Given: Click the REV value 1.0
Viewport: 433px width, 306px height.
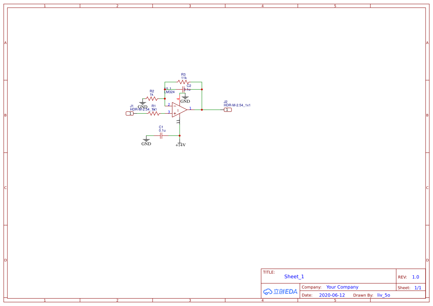Looking at the screenshot, I should click(416, 277).
